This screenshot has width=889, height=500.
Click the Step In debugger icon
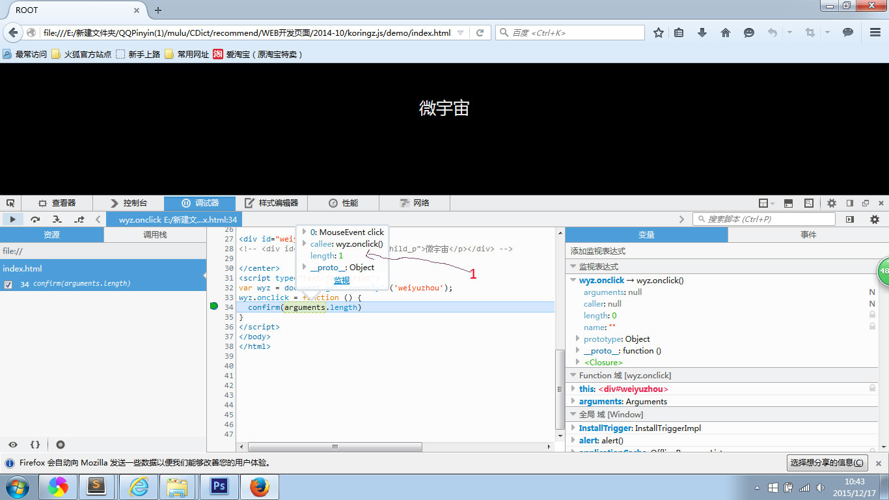[57, 219]
